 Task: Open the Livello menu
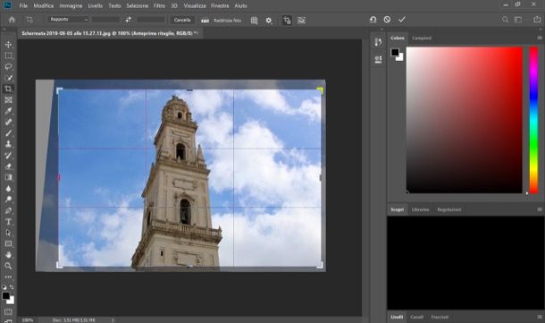coord(96,6)
